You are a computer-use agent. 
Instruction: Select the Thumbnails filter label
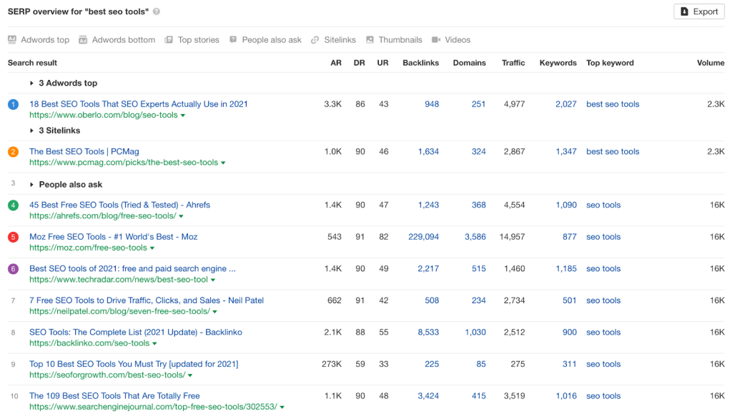click(400, 40)
